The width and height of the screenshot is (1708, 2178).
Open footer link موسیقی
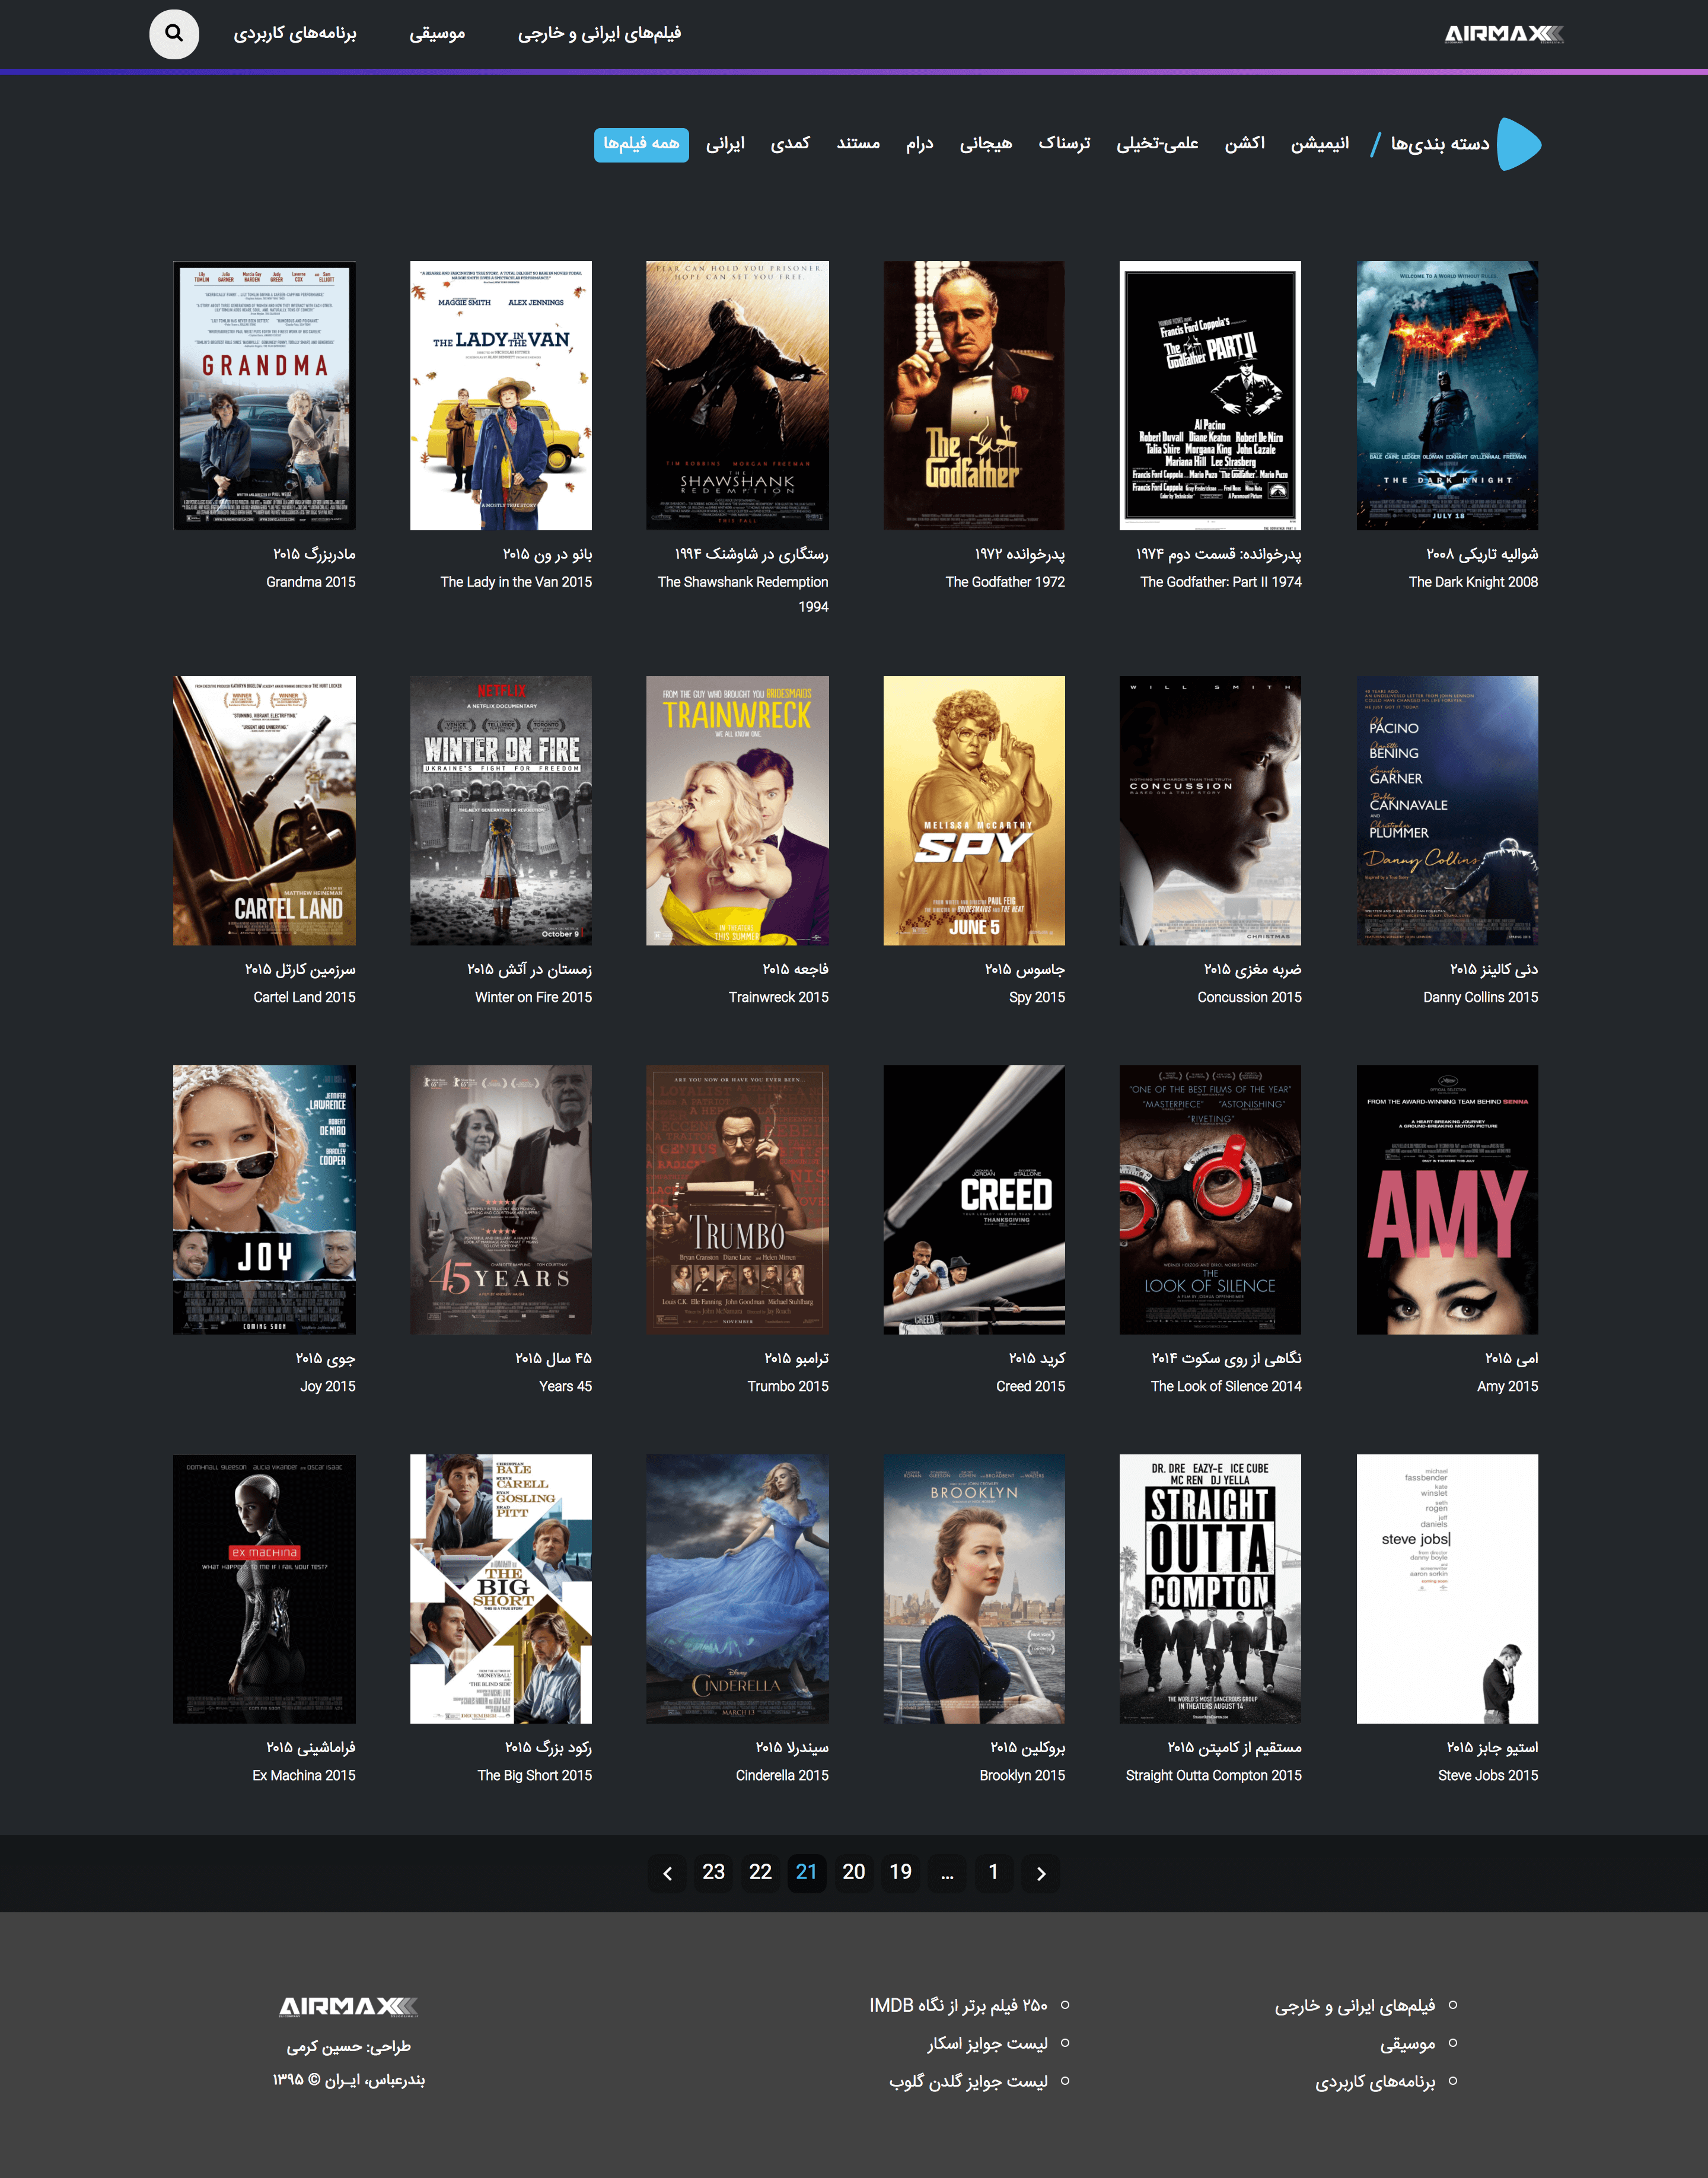coord(1407,2043)
